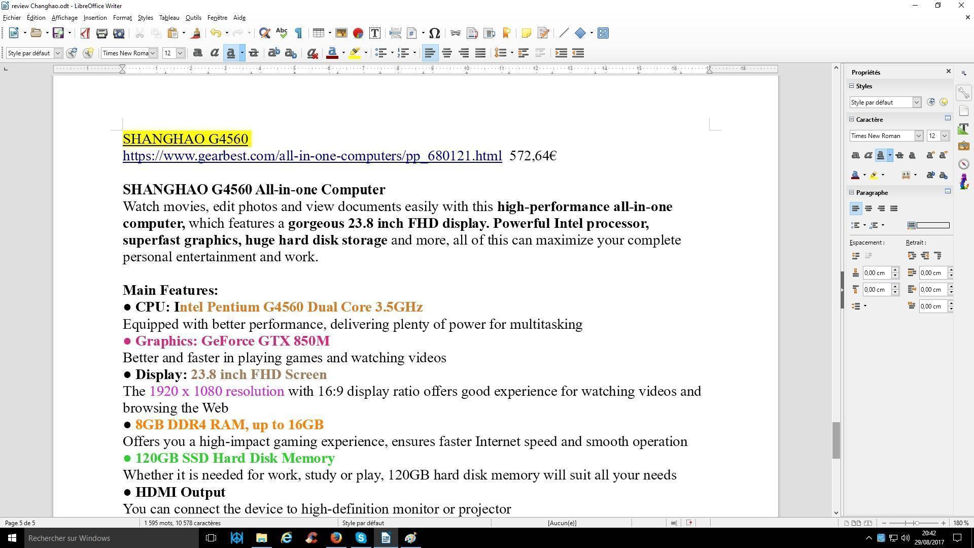Screen dimensions: 974x548
Task: Insert a special character with Omega icon
Action: click(434, 33)
